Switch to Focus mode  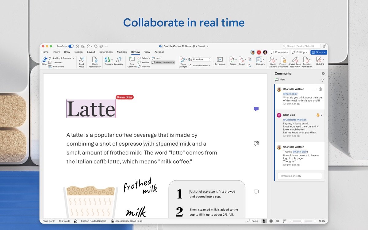click(x=253, y=221)
